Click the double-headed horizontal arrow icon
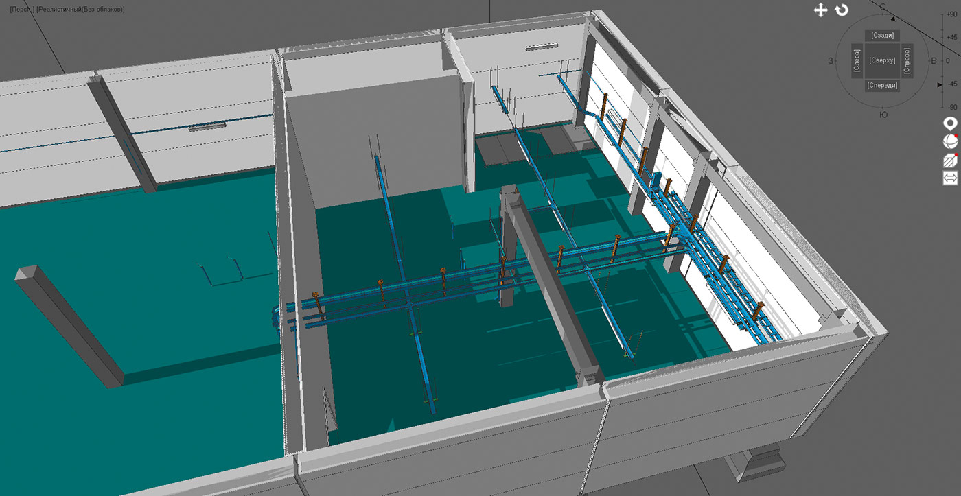 click(x=950, y=178)
